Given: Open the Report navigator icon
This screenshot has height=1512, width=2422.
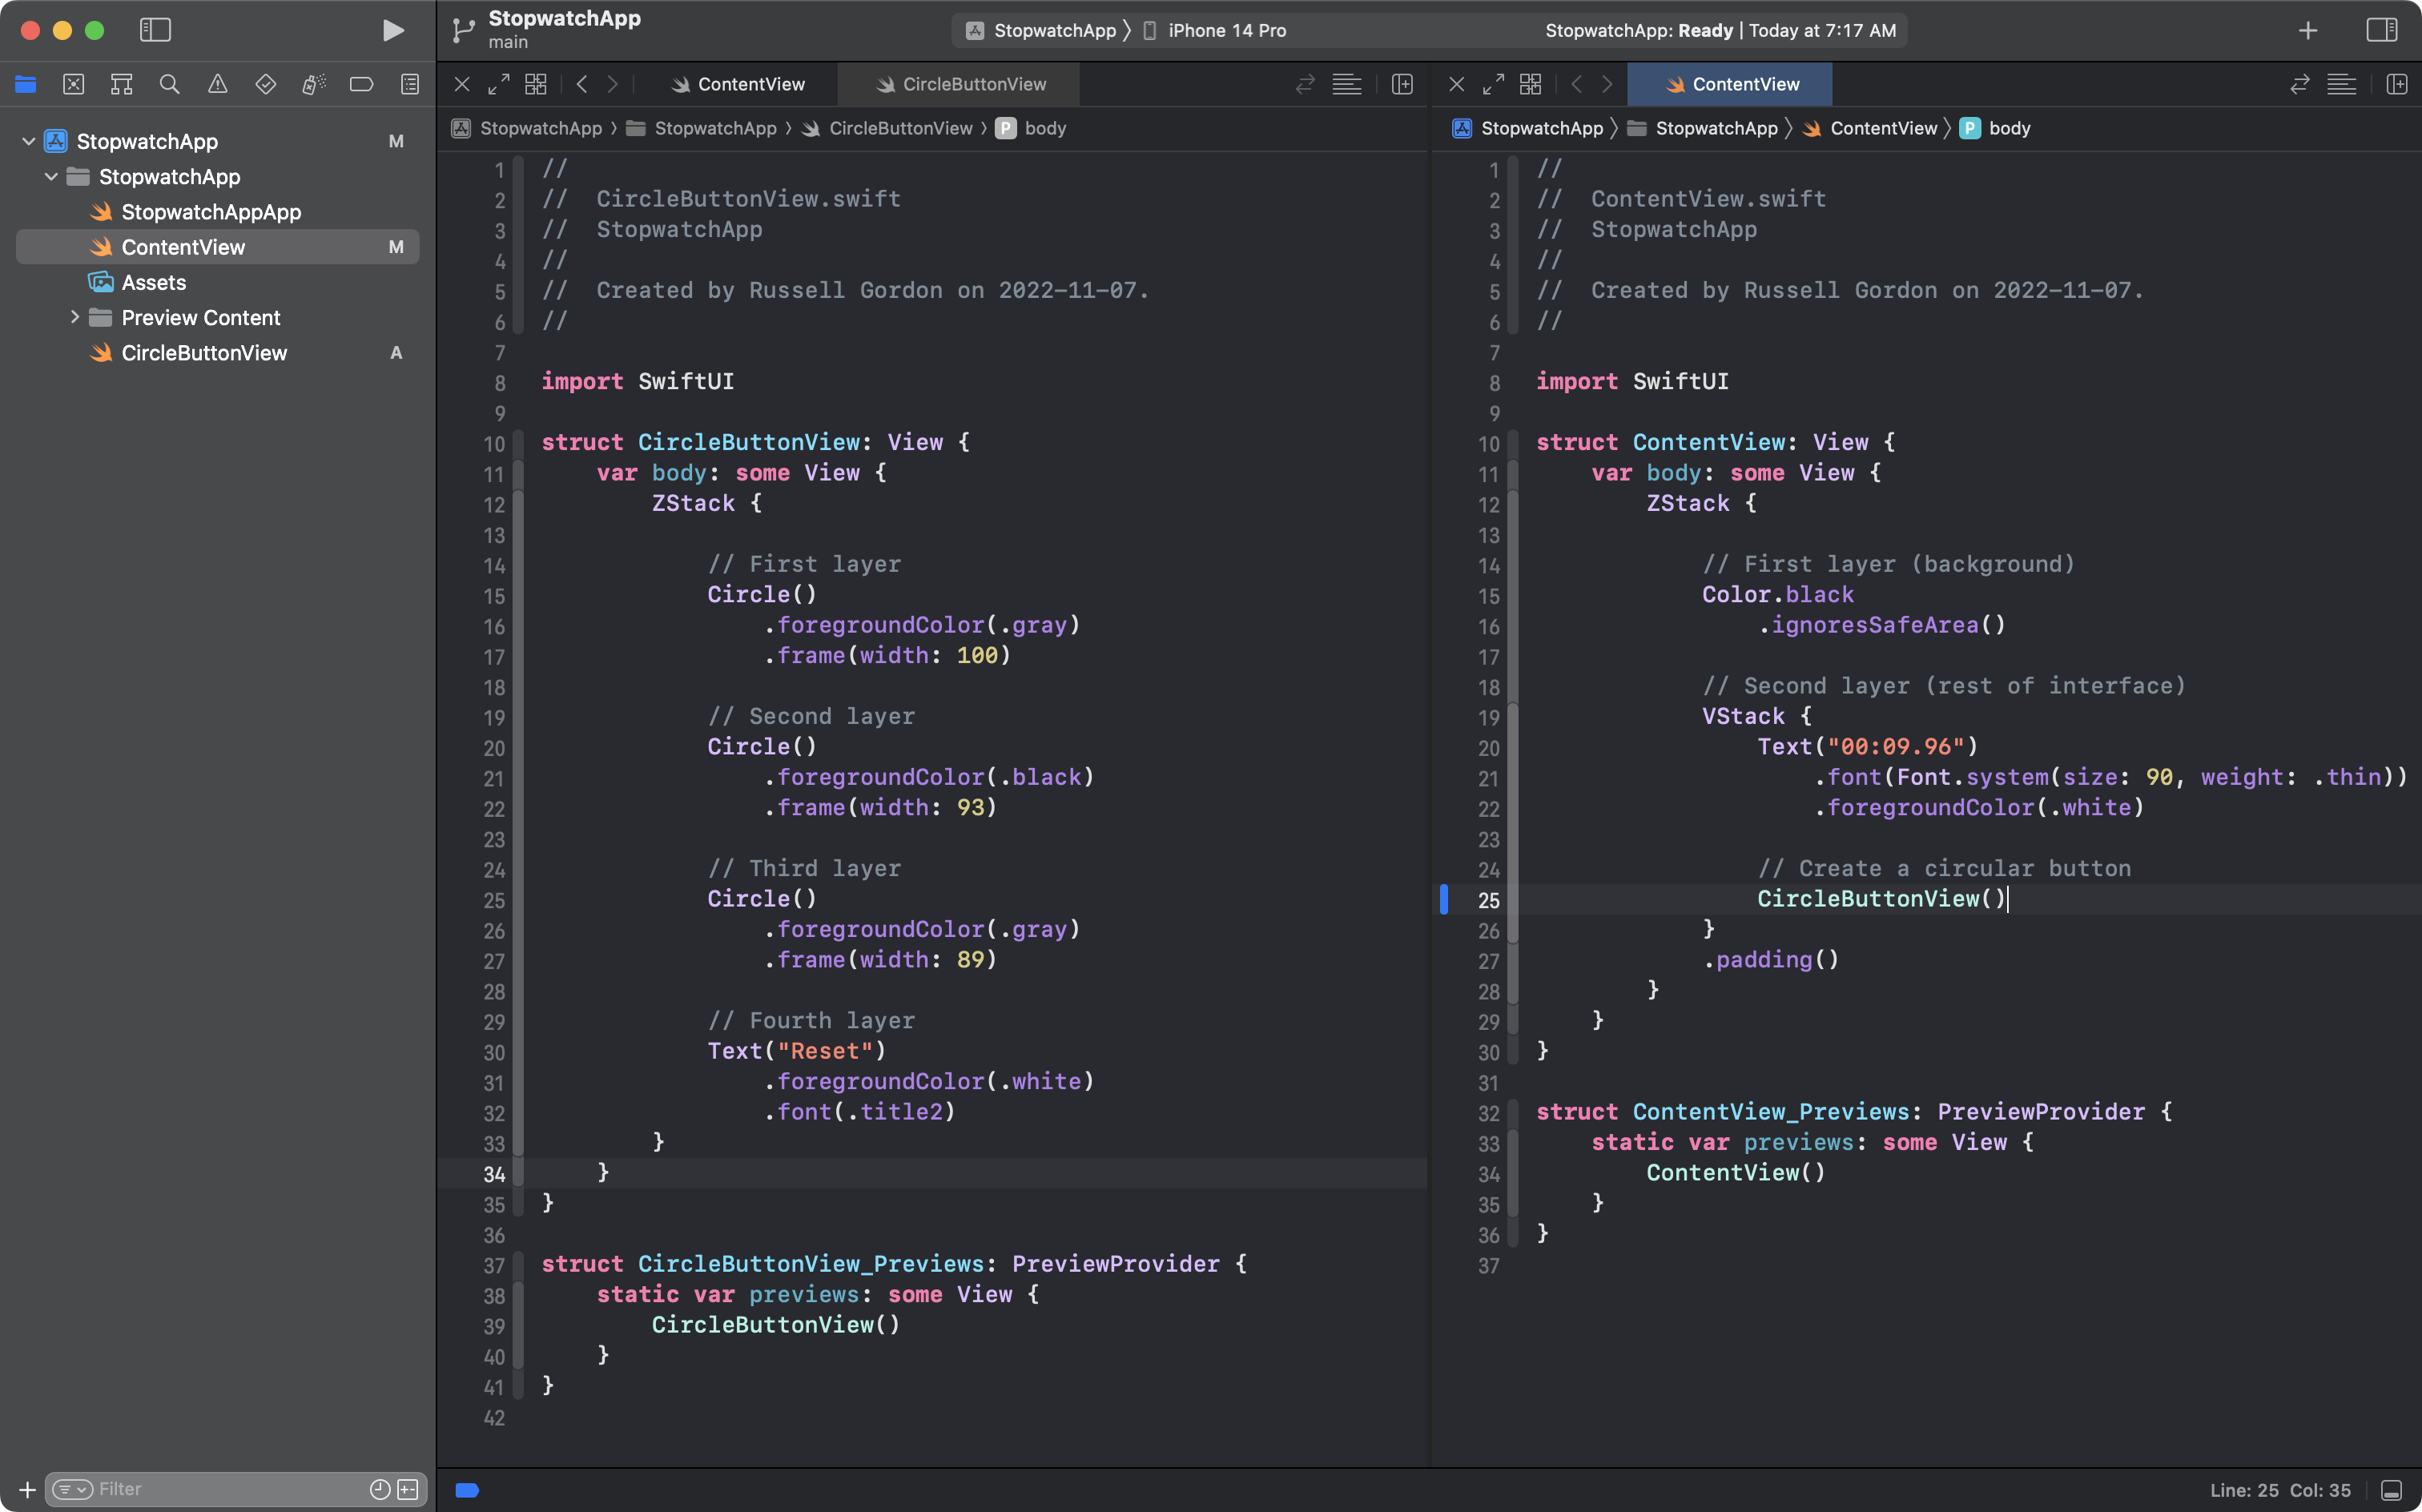Looking at the screenshot, I should pyautogui.click(x=409, y=84).
